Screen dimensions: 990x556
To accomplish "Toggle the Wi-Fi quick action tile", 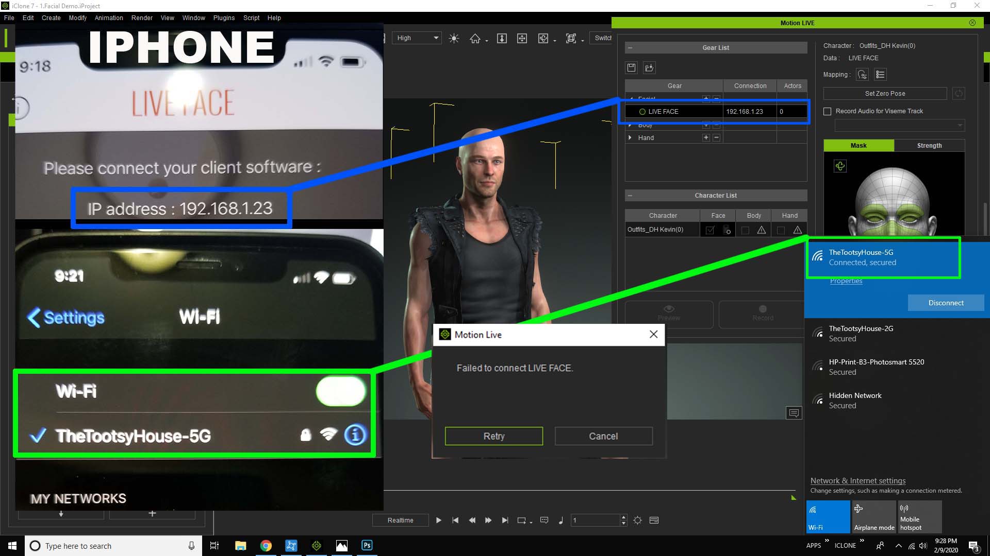I will pyautogui.click(x=828, y=516).
